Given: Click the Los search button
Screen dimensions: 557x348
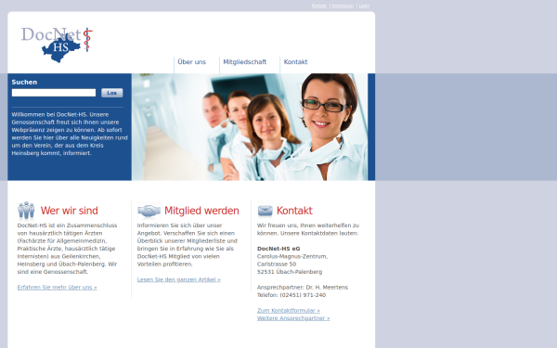Looking at the screenshot, I should click(x=112, y=93).
